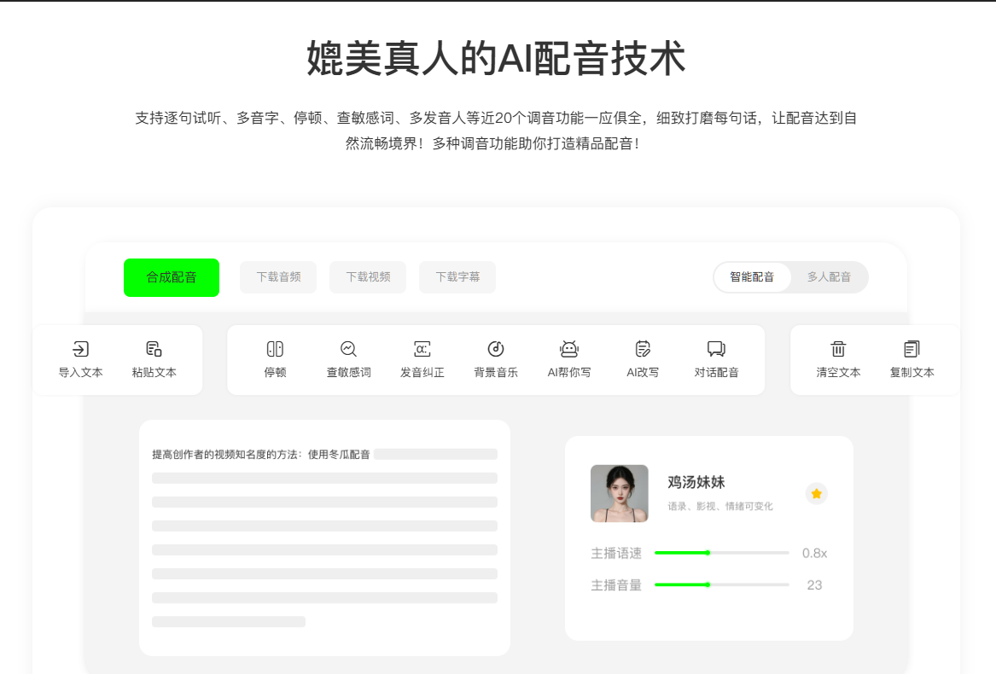The height and width of the screenshot is (674, 996).
Task: Click the 清空文本 trash icon
Action: [x=838, y=349]
